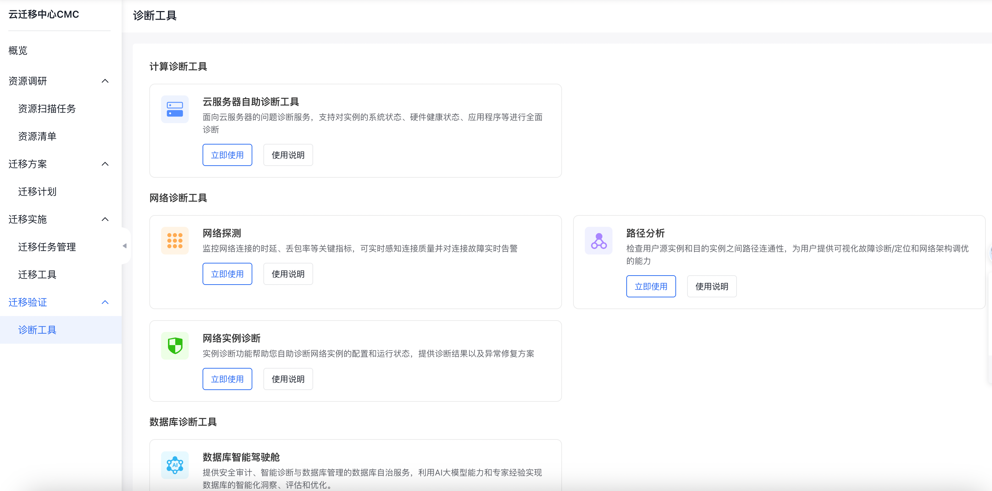Screen dimensions: 992x491
Task: Click the 诊断工具 page header title
Action: [155, 16]
